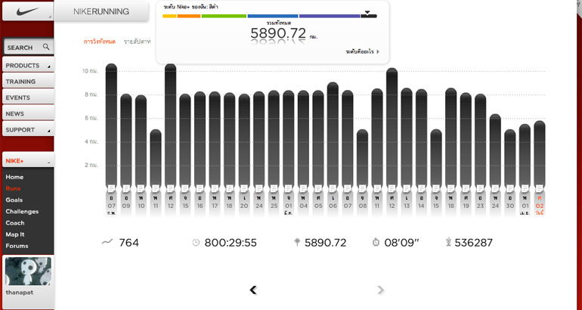
Task: Expand the Products menu
Action: (x=27, y=66)
